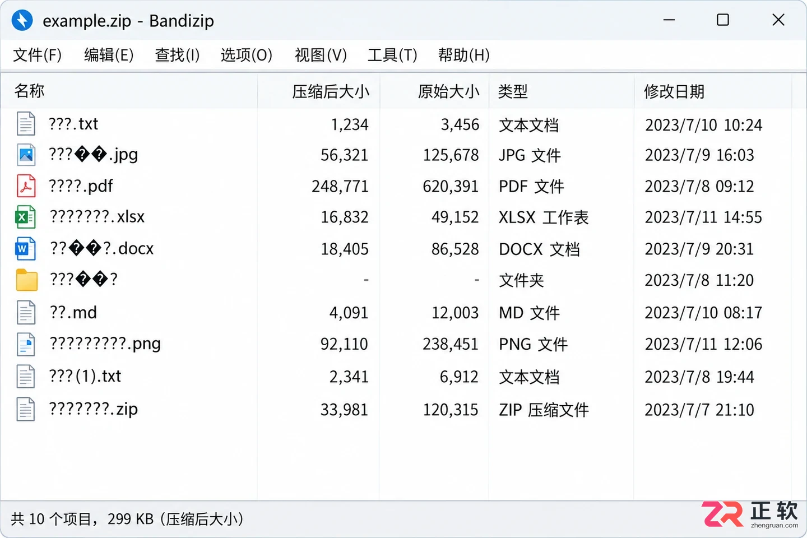Open the 视图(V) menu

coord(321,55)
